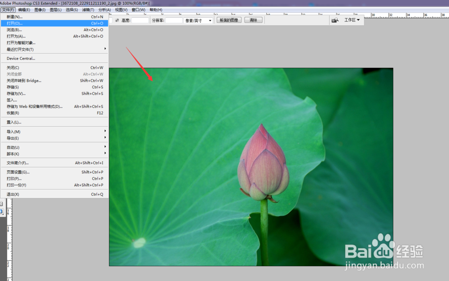Image resolution: width=449 pixels, height=281 pixels.
Task: Open the 编辑(E) menu
Action: 24,10
